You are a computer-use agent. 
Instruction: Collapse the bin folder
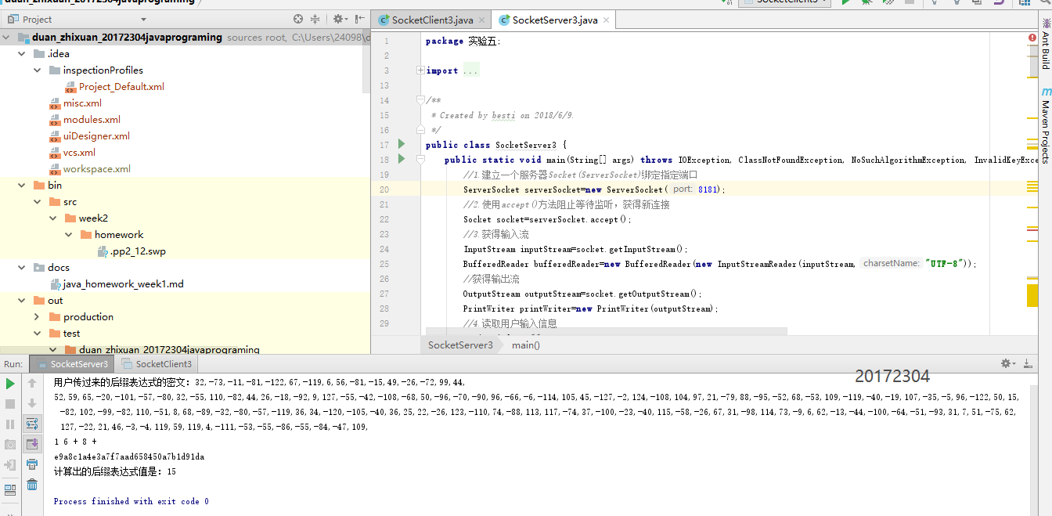click(x=21, y=186)
